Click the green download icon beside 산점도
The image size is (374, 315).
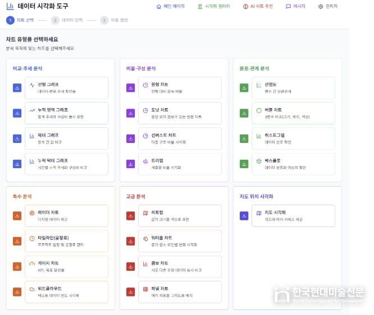(x=244, y=88)
